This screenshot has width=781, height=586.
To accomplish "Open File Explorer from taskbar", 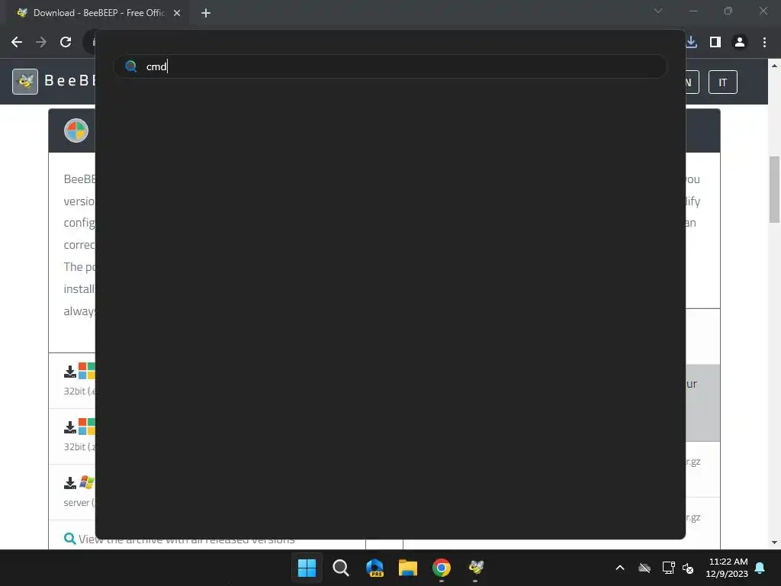I will click(408, 568).
